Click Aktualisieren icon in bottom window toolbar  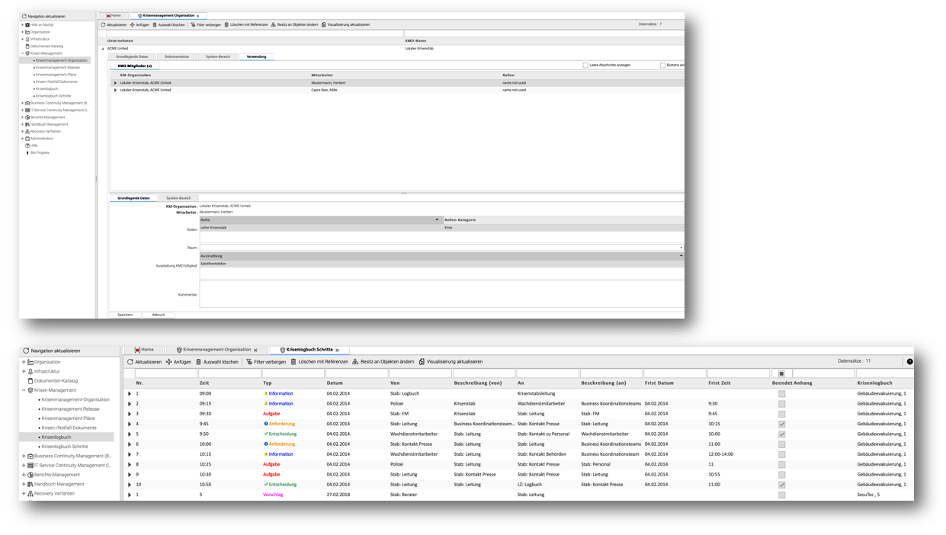(130, 362)
